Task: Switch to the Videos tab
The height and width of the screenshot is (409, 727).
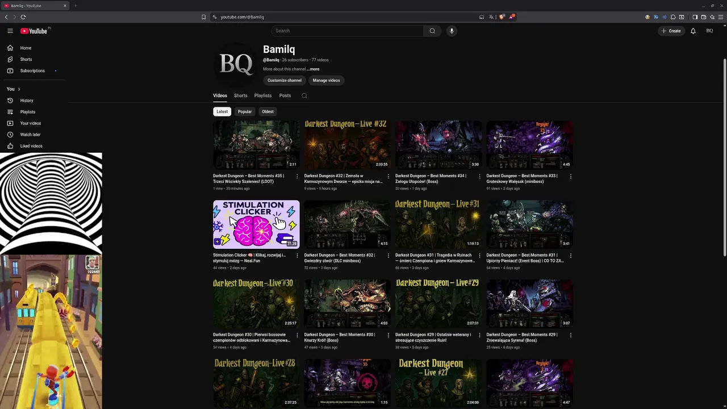Action: pos(220,95)
